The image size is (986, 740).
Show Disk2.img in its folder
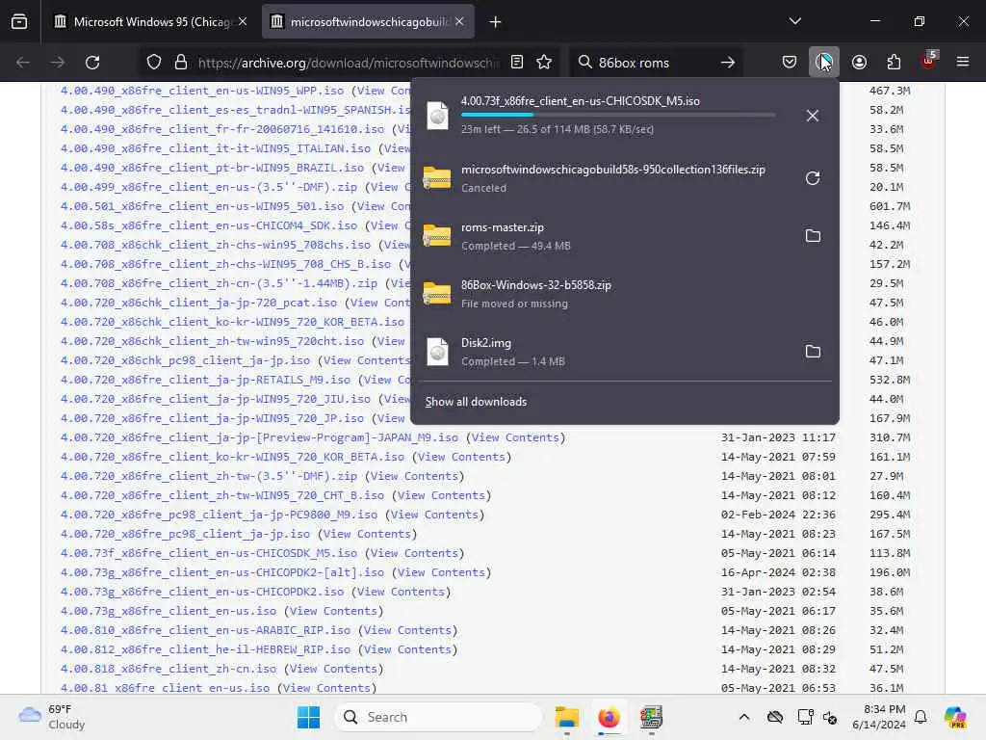(x=813, y=352)
